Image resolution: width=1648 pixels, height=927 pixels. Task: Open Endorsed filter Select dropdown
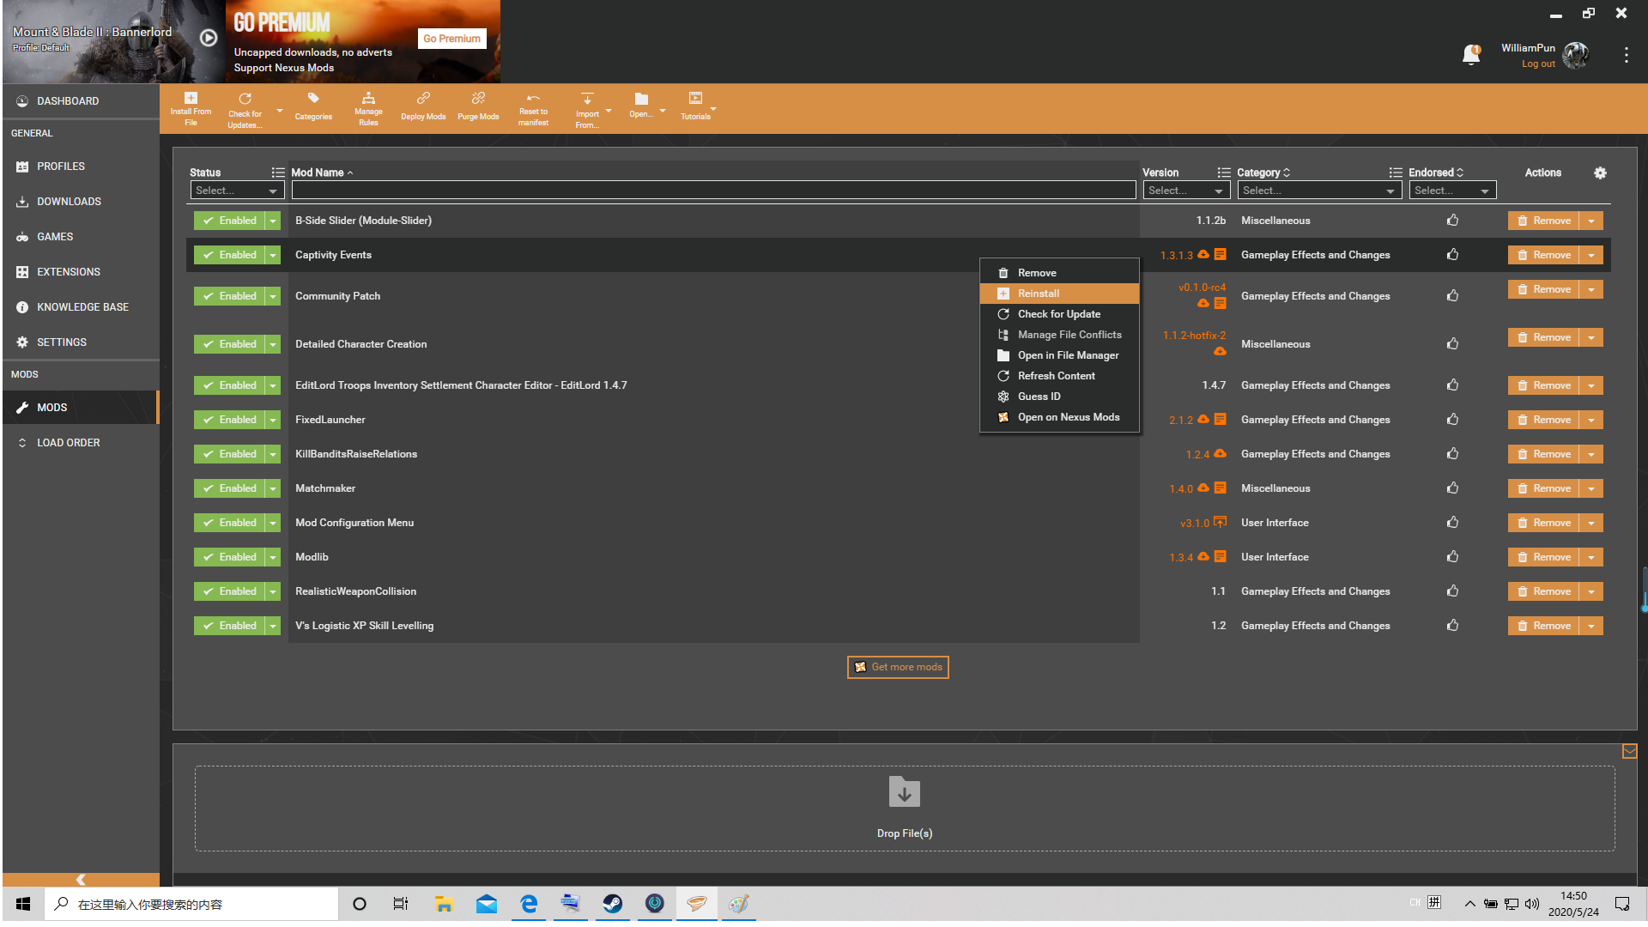(x=1452, y=191)
